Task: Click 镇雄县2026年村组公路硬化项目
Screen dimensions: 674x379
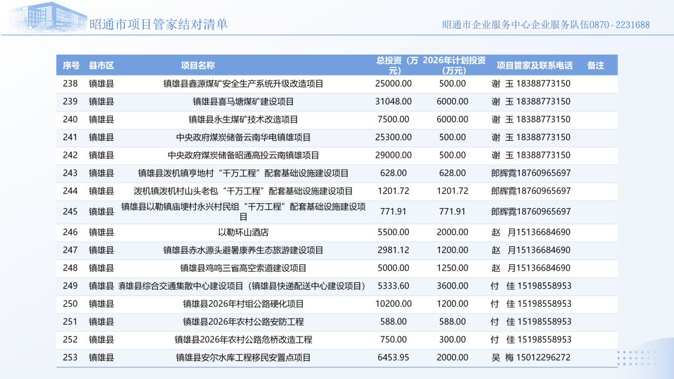Action: 243,304
